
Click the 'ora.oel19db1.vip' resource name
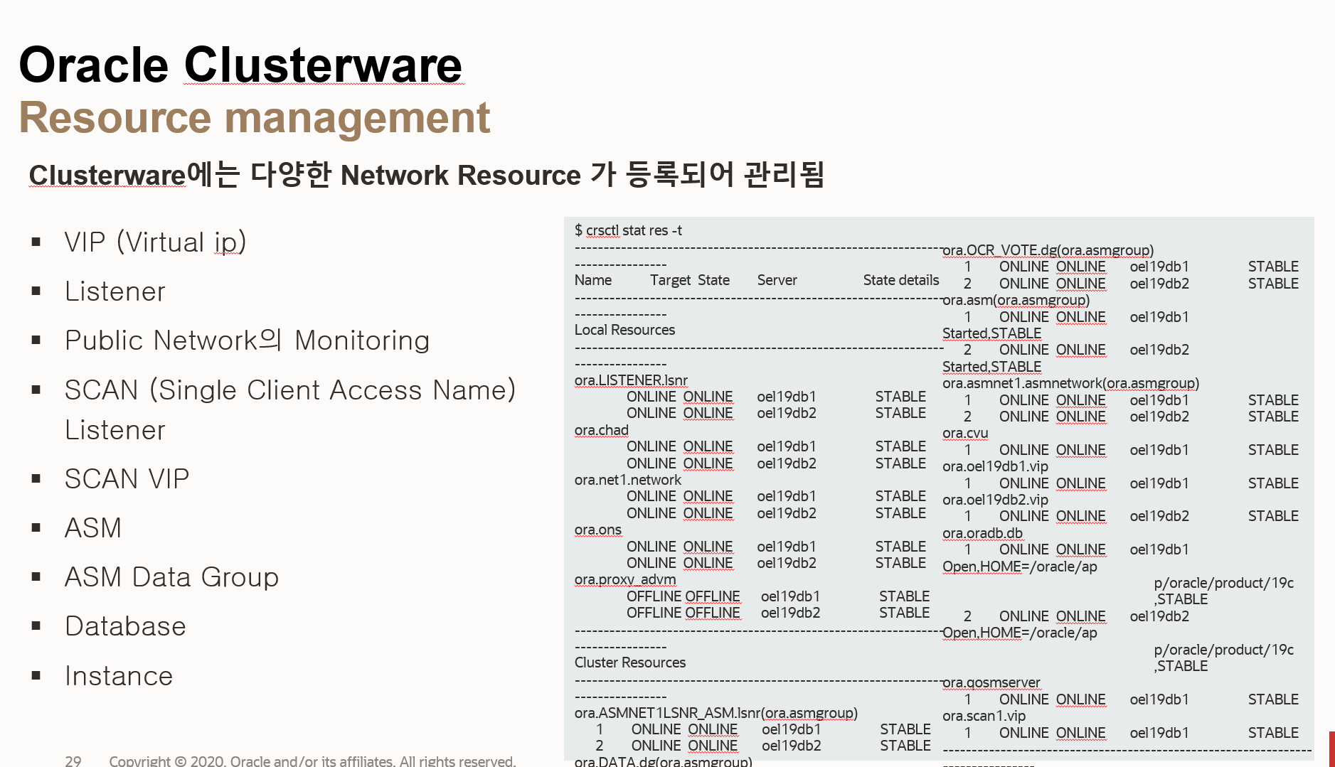click(x=996, y=466)
